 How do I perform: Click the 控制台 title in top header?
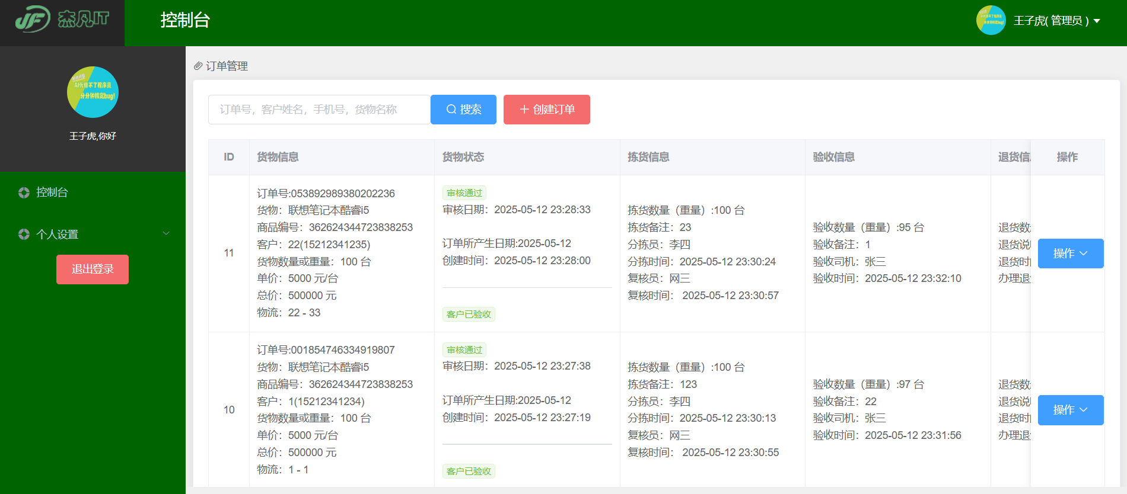[x=185, y=20]
